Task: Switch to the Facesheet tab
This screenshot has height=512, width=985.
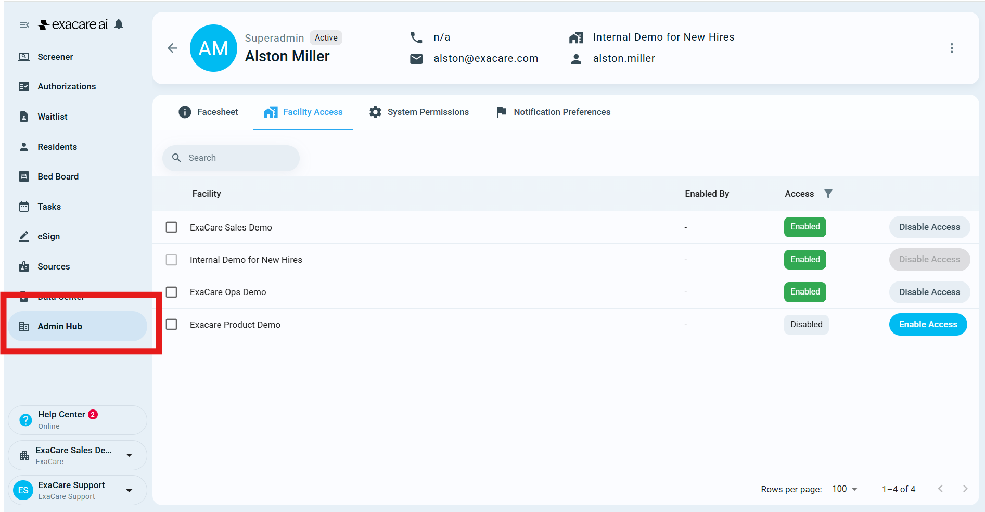Action: point(208,112)
